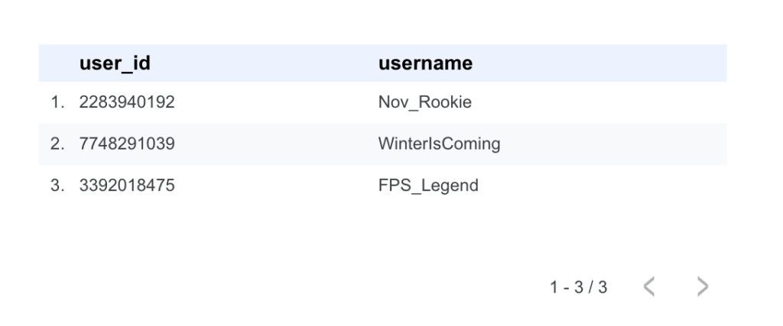Screen dimensions: 783x326
Task: Click user ID 2283940192
Action: (x=127, y=103)
